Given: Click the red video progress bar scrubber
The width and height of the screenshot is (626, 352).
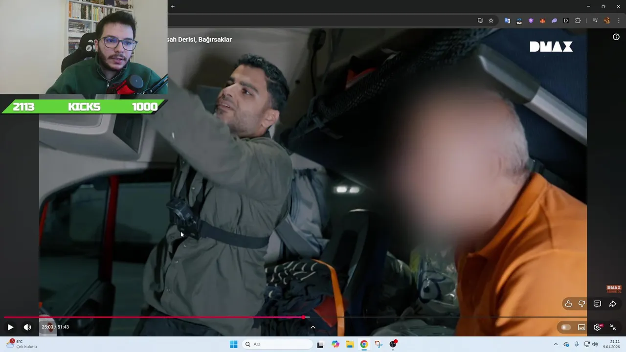Looking at the screenshot, I should click(x=304, y=317).
